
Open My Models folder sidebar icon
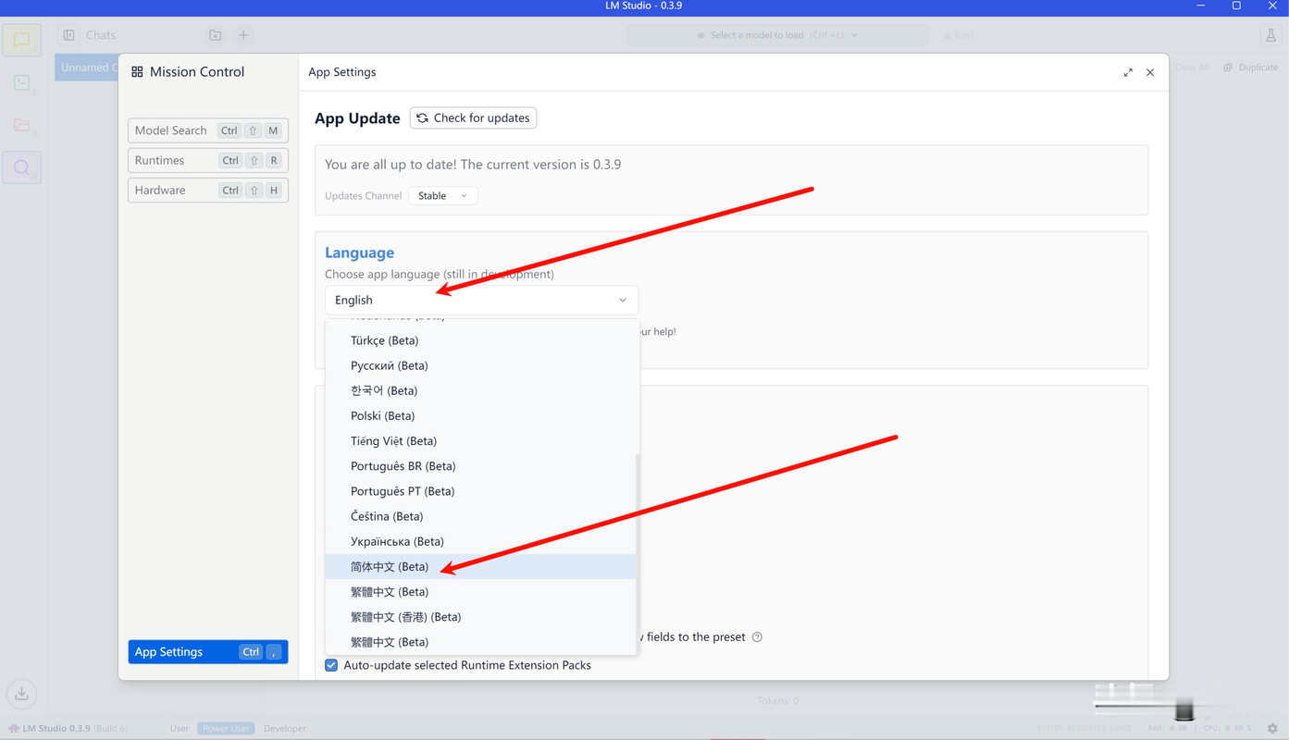21,125
